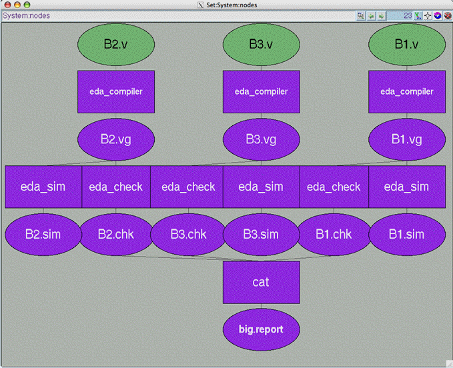Click the crosshair center-view icon
453x368 pixels.
tap(428, 15)
